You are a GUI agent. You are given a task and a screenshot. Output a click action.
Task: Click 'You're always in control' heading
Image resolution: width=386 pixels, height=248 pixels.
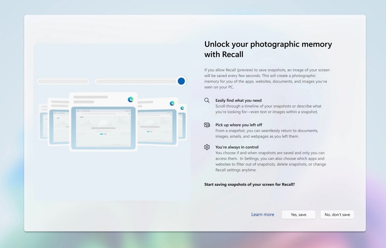(x=237, y=147)
